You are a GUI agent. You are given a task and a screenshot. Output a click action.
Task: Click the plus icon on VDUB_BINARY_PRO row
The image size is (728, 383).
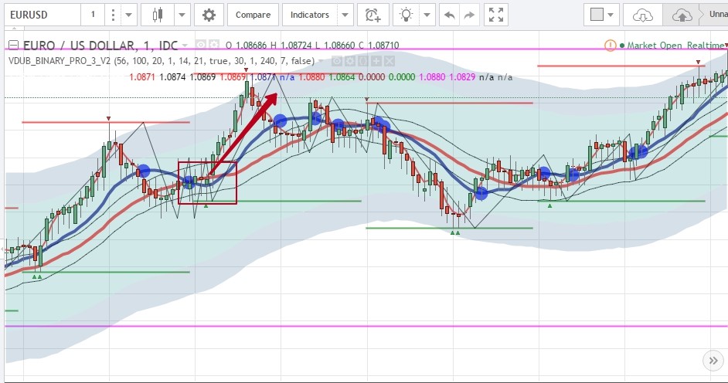[376, 61]
